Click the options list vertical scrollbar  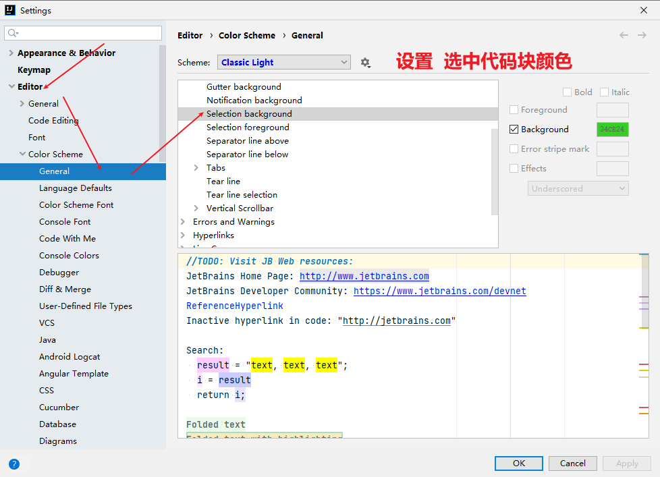495,171
